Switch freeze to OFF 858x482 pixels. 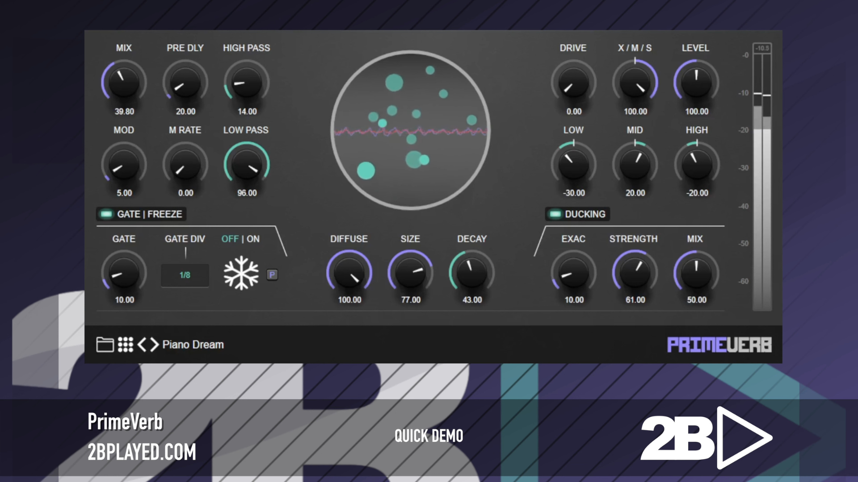pos(230,239)
